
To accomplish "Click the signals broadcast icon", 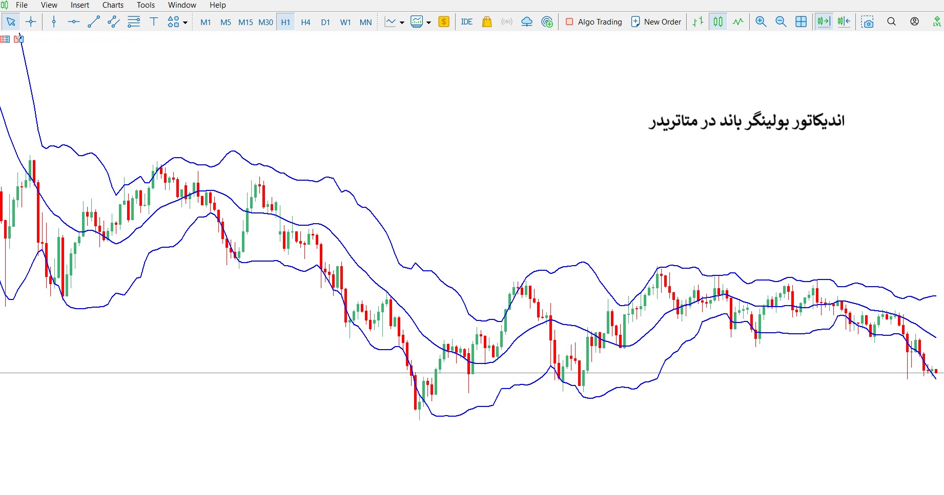I will (507, 22).
